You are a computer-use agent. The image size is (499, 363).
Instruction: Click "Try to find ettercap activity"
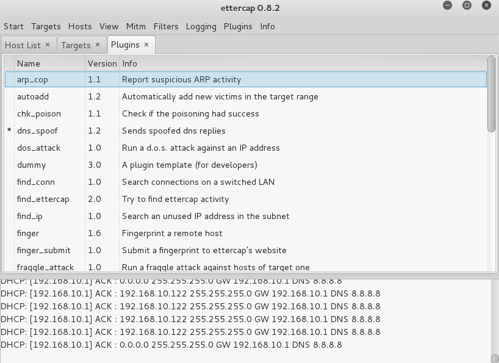[x=175, y=199]
